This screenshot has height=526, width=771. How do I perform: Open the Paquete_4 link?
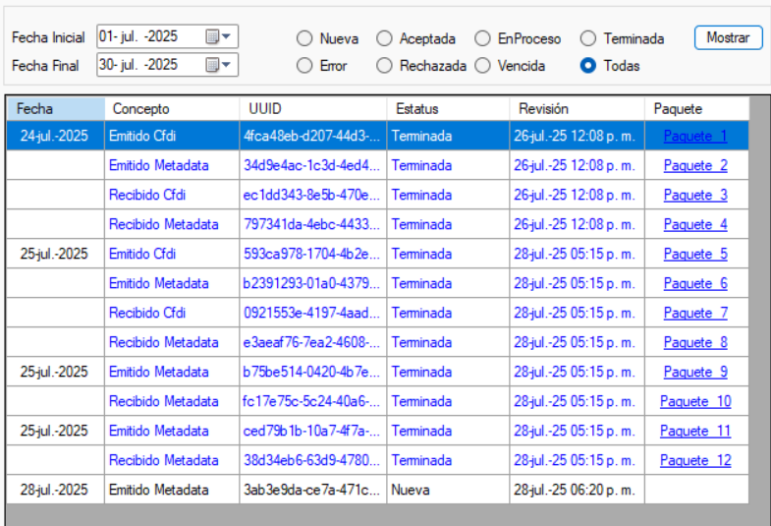[x=695, y=224]
